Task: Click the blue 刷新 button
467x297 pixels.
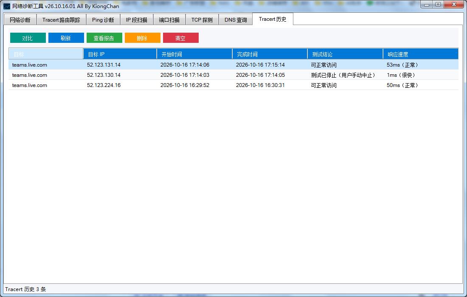Action: coord(66,38)
